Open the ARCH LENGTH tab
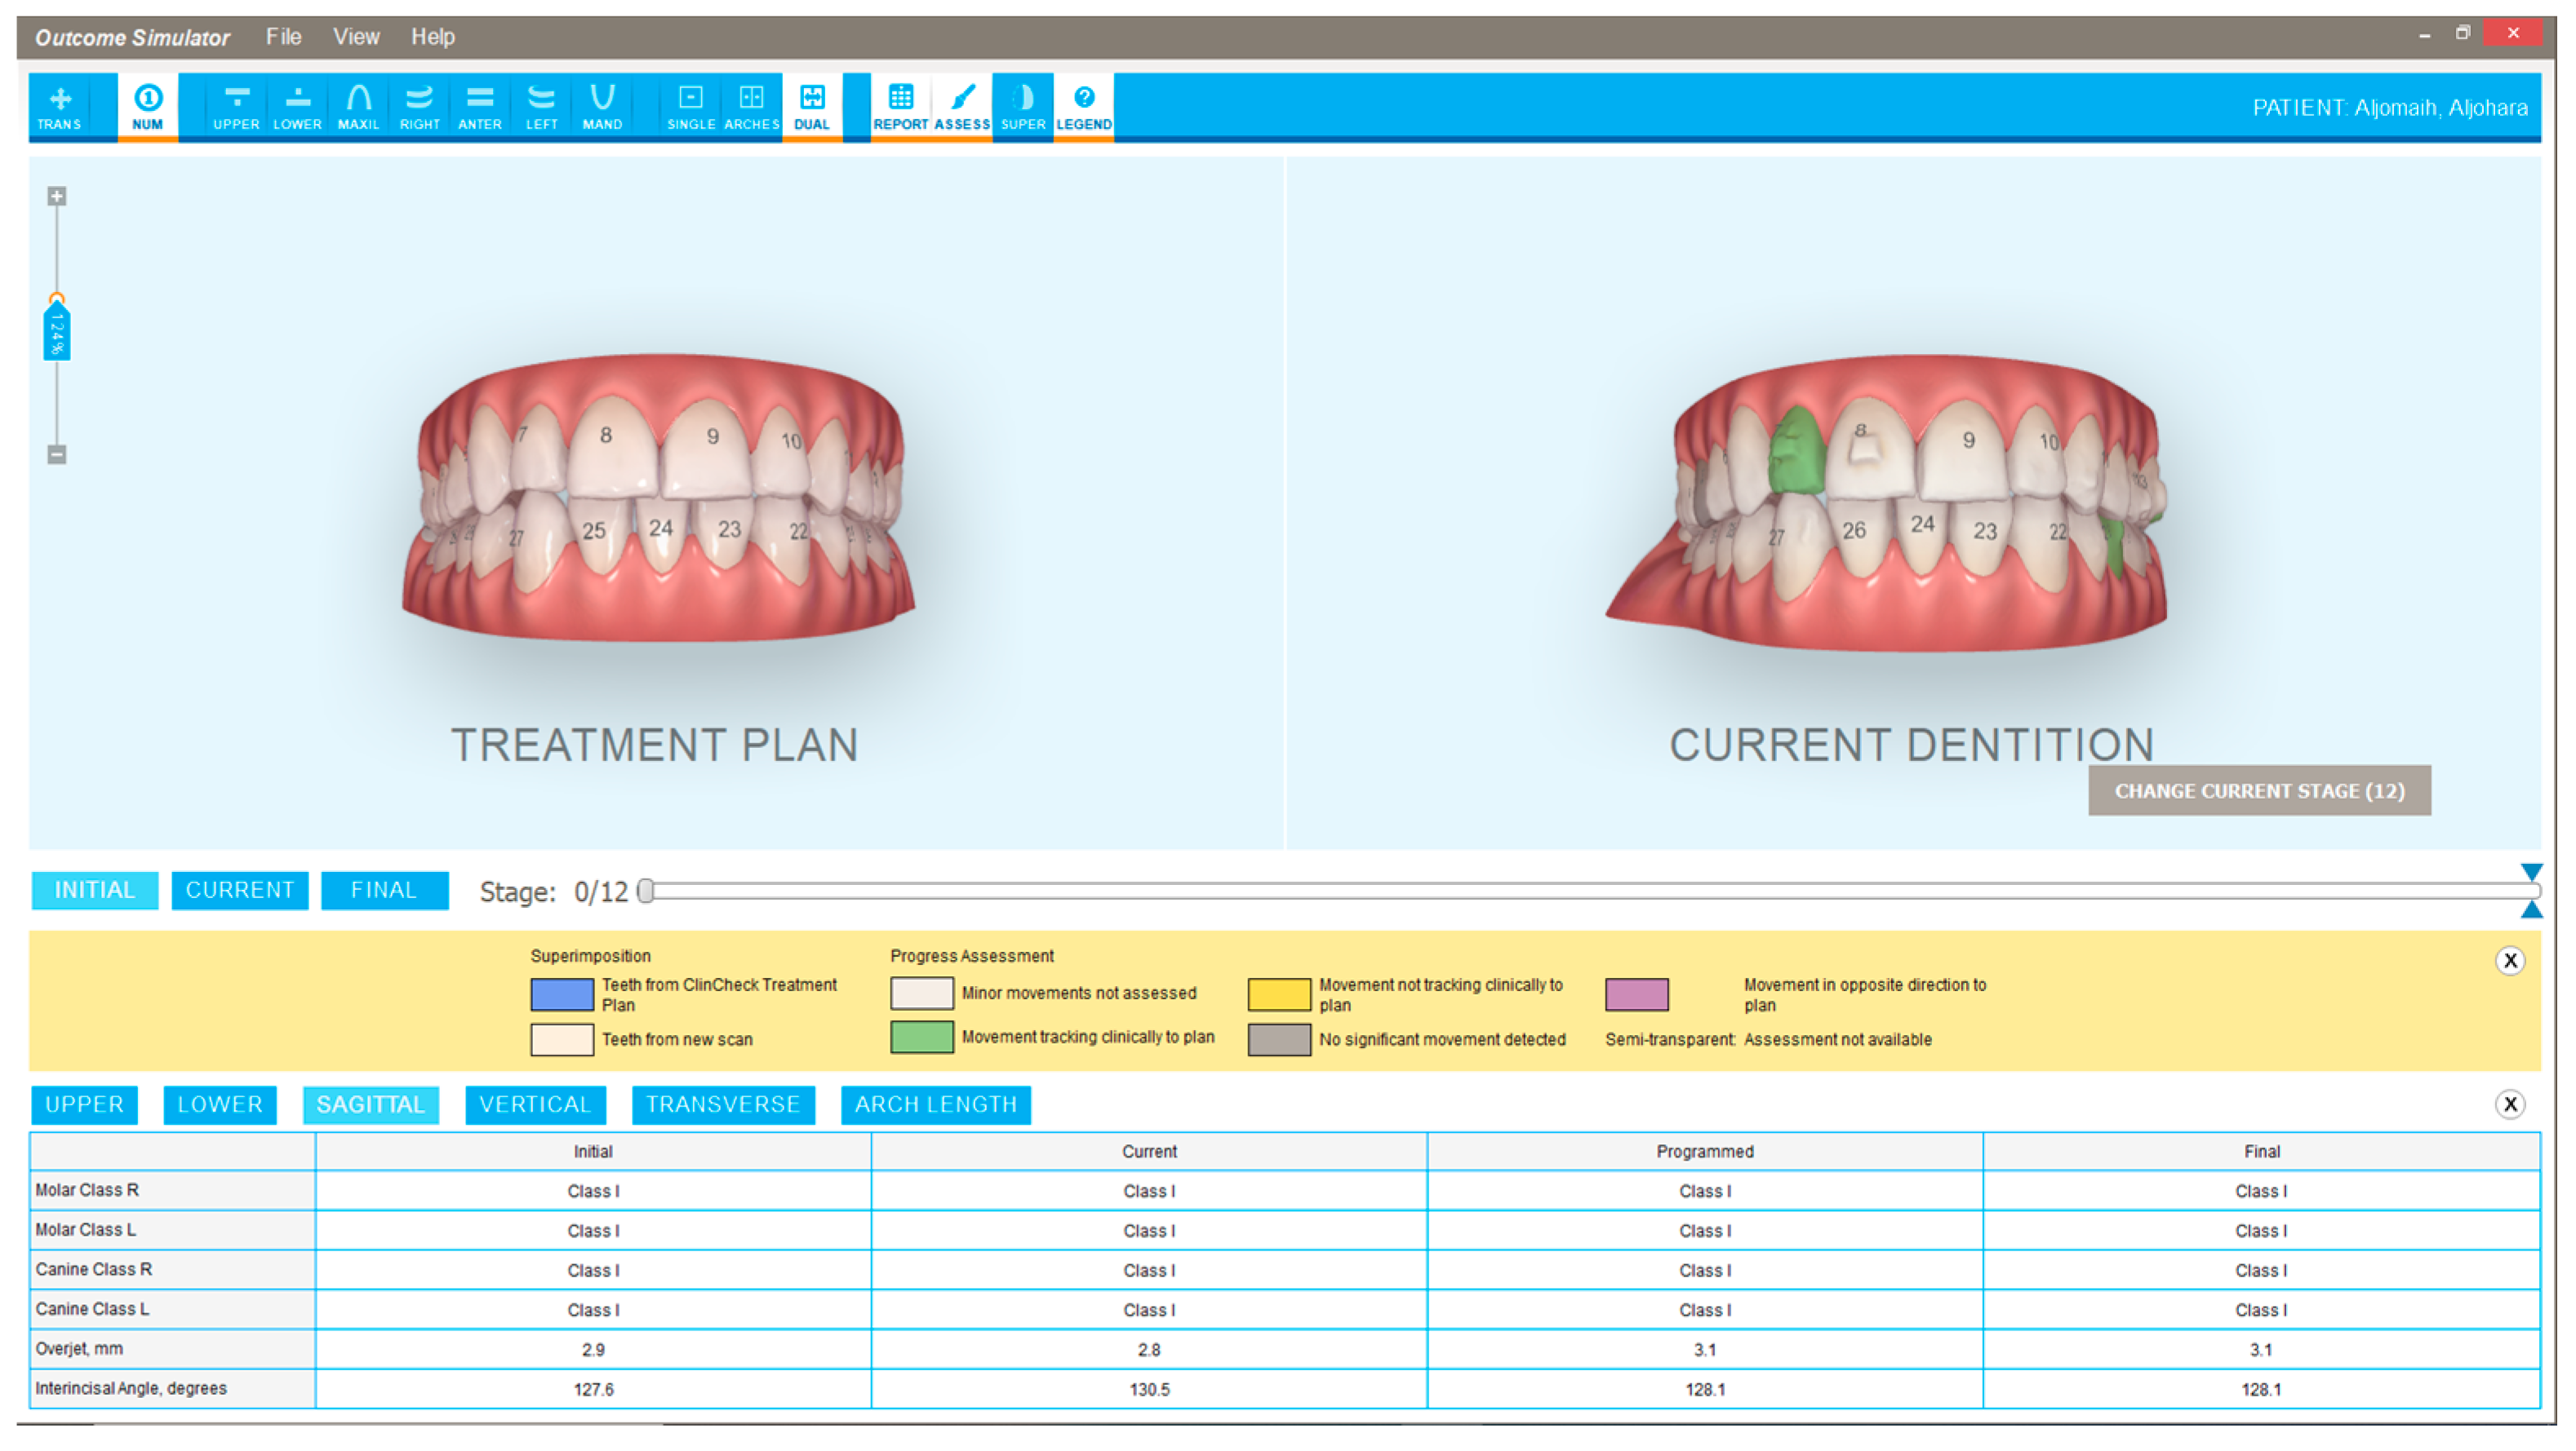2576x1451 pixels. [935, 1104]
